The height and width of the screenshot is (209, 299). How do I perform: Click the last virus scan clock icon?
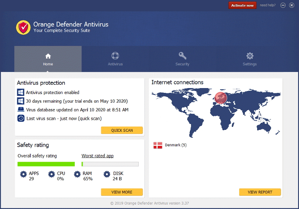click(x=21, y=118)
